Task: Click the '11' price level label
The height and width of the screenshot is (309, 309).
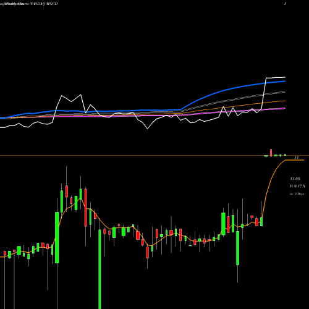Action: pos(297,158)
